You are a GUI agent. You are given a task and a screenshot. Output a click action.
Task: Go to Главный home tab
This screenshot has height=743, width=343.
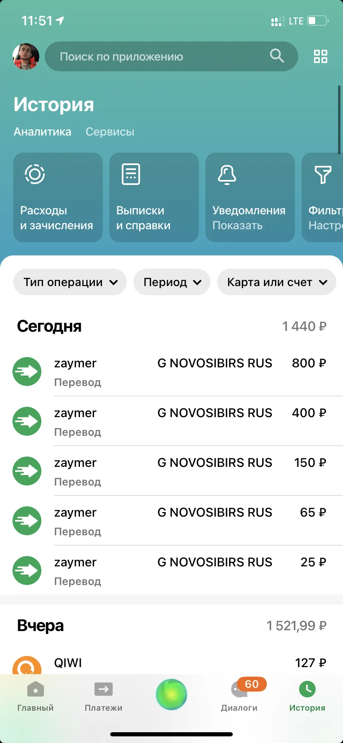tap(36, 696)
